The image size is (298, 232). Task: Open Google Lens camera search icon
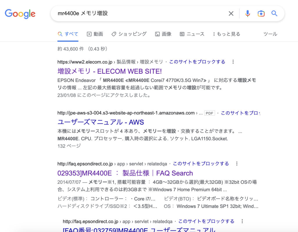point(261,13)
